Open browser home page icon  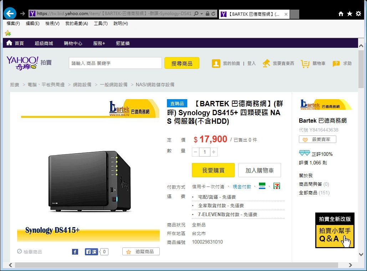(341, 14)
